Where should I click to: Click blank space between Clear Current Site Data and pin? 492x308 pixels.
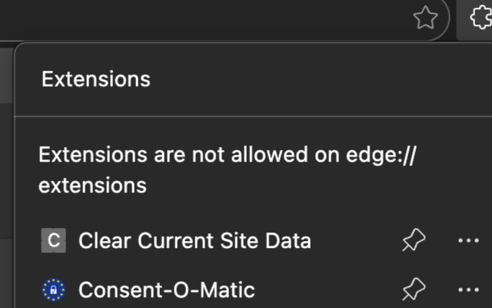(355, 241)
